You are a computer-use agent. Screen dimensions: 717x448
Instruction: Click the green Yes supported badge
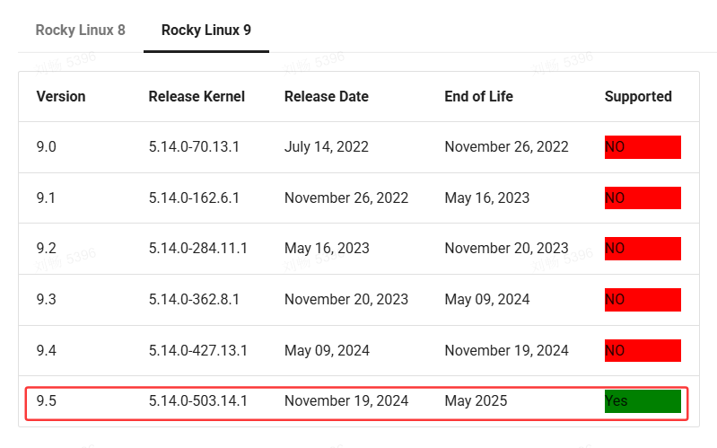tap(643, 401)
